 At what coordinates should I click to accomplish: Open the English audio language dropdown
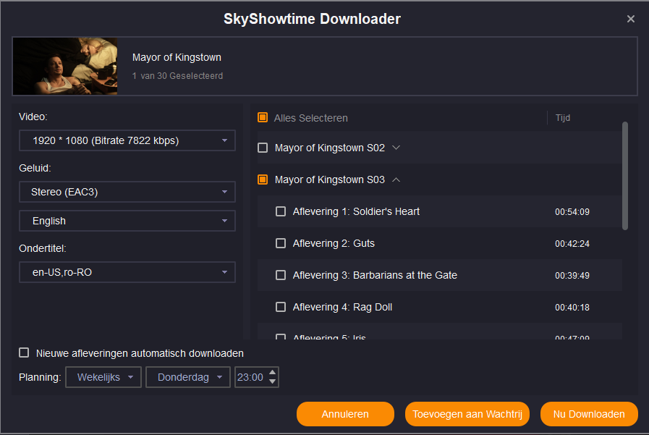[x=127, y=221]
